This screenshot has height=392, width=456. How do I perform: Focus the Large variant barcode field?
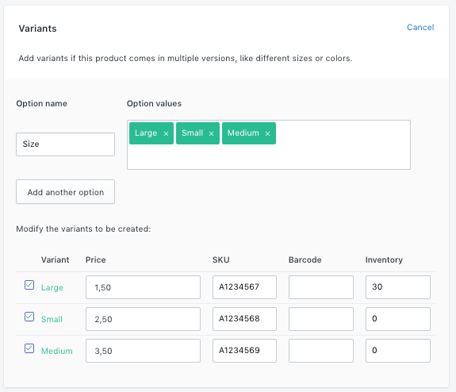[321, 287]
